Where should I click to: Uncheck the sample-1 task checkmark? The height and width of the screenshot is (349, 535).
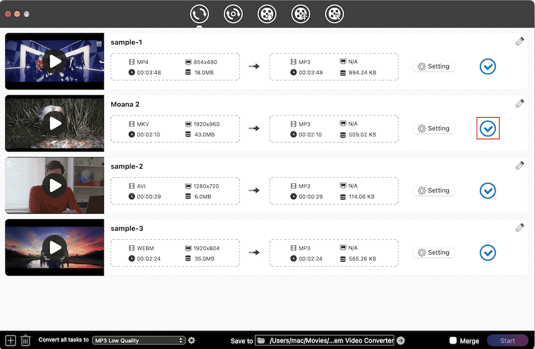pos(487,66)
